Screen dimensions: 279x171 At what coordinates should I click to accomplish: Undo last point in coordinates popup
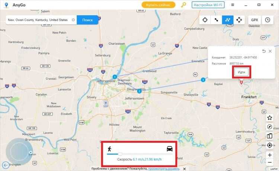(264, 51)
